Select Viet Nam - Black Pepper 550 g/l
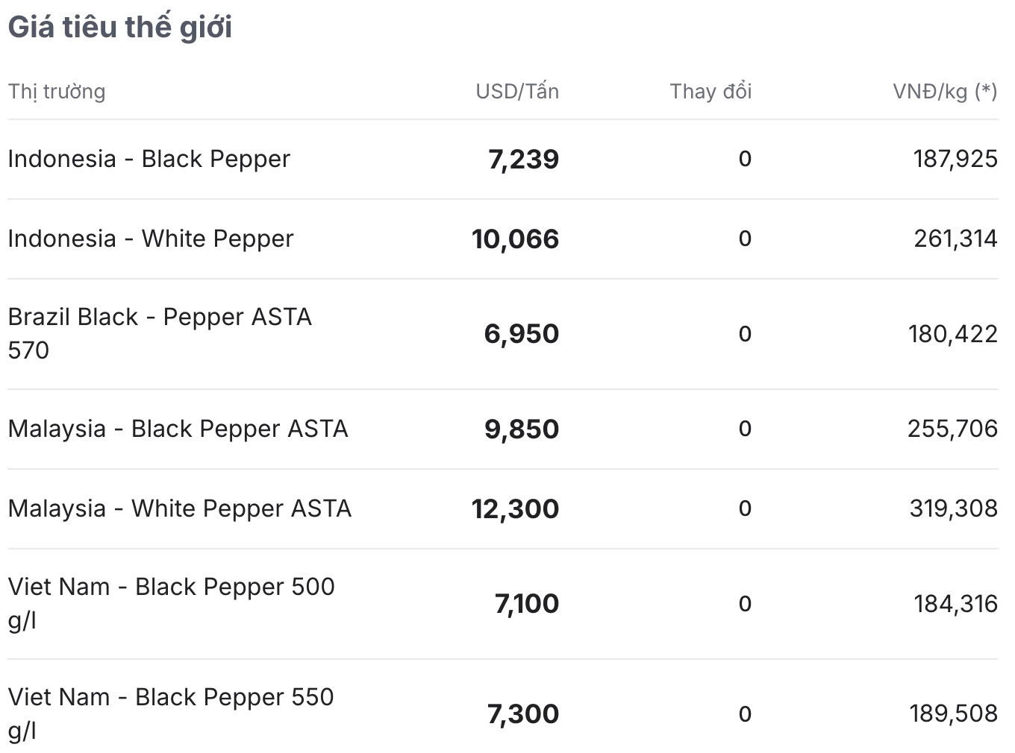 (x=171, y=713)
